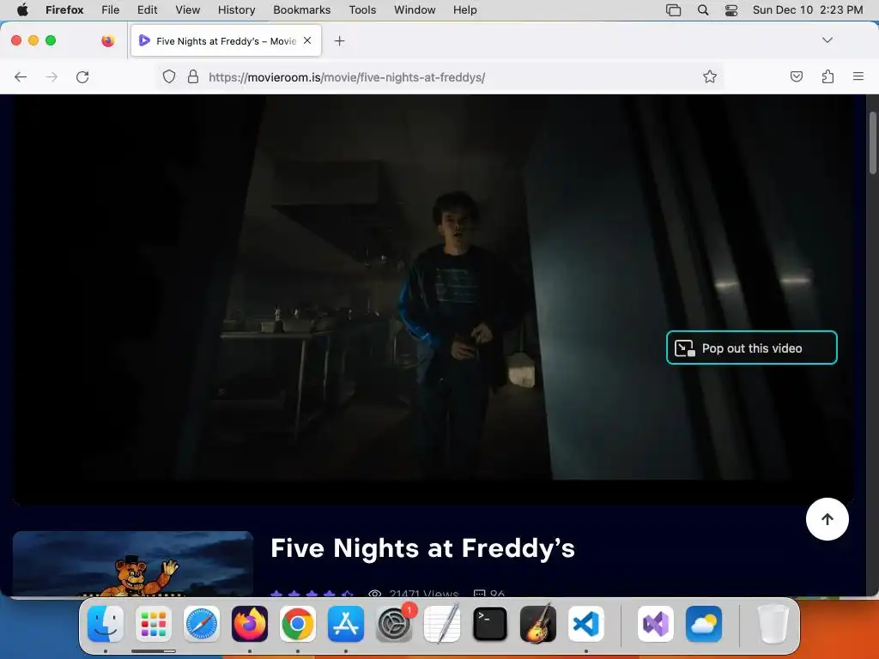Open the Help menu
The width and height of the screenshot is (879, 659).
tap(464, 9)
